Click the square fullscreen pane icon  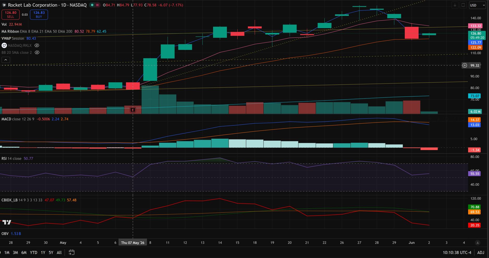463,5
